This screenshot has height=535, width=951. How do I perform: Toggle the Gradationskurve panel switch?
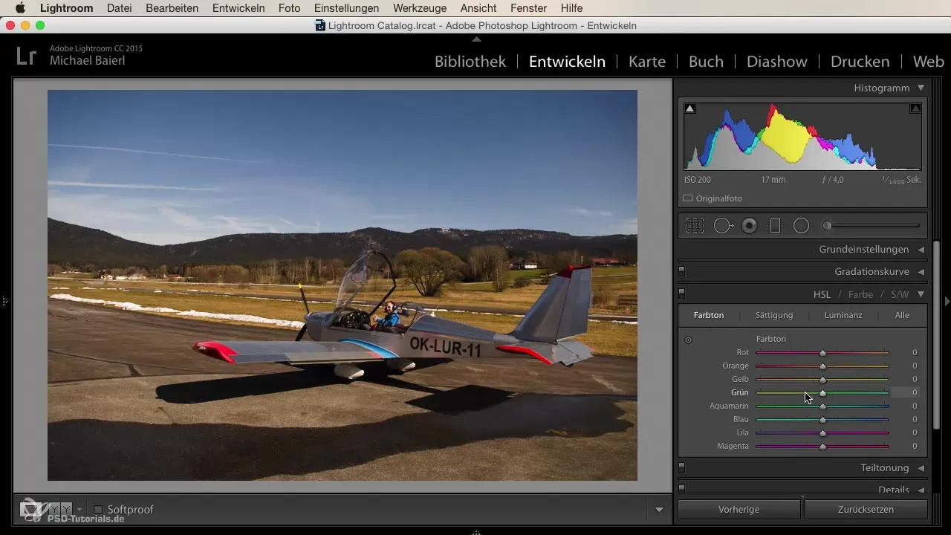tap(681, 271)
